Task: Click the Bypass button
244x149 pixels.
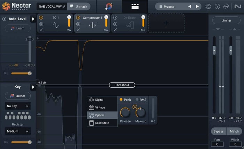Action: 219,131
